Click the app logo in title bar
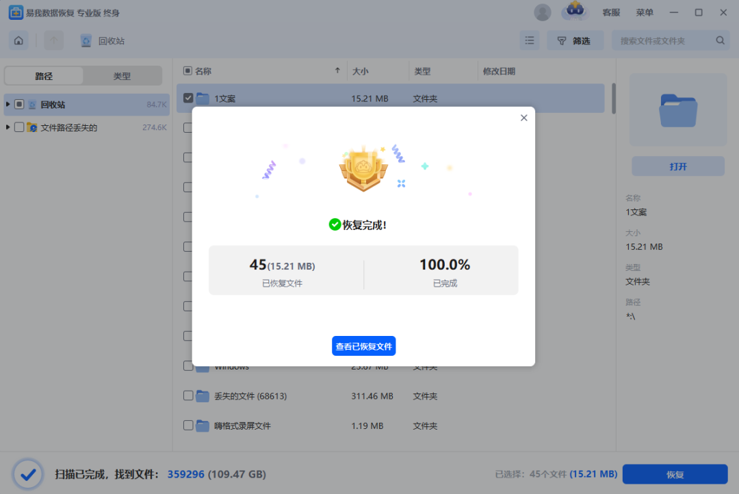739x494 pixels. pos(16,13)
